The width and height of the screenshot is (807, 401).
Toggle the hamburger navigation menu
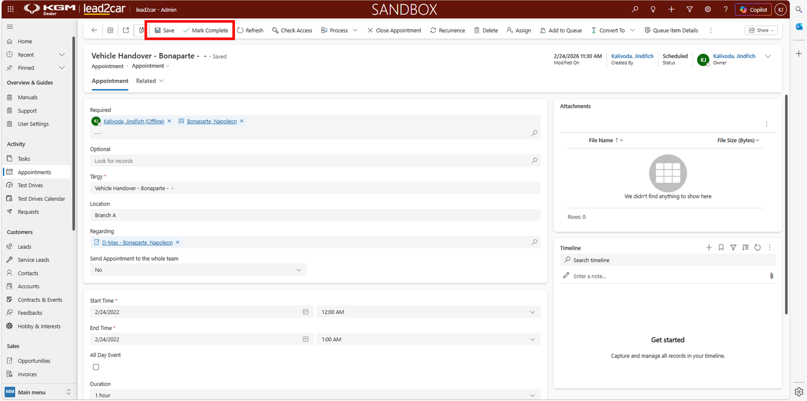(10, 27)
